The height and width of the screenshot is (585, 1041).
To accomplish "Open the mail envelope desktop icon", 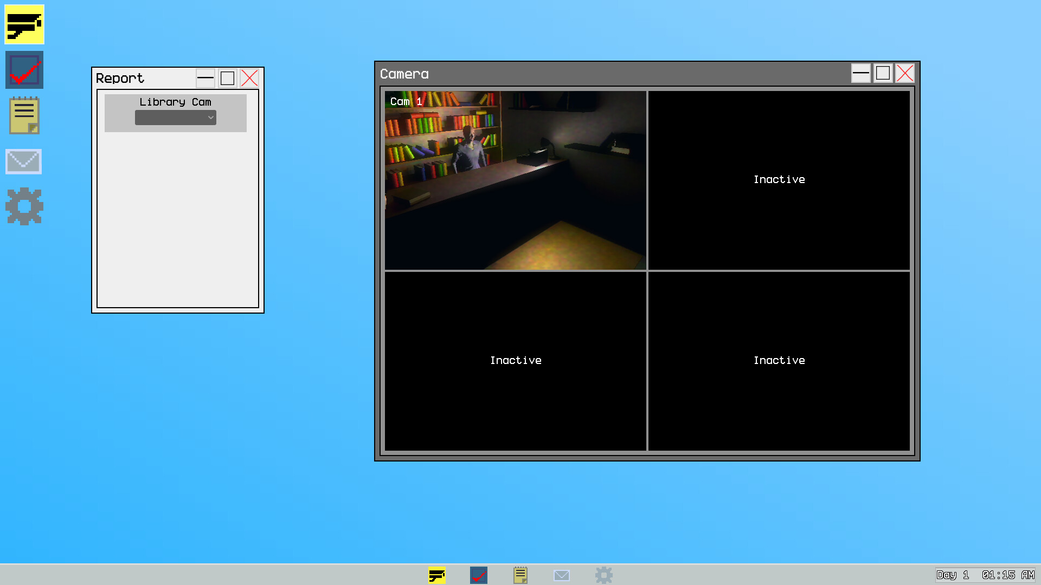I will tap(24, 161).
